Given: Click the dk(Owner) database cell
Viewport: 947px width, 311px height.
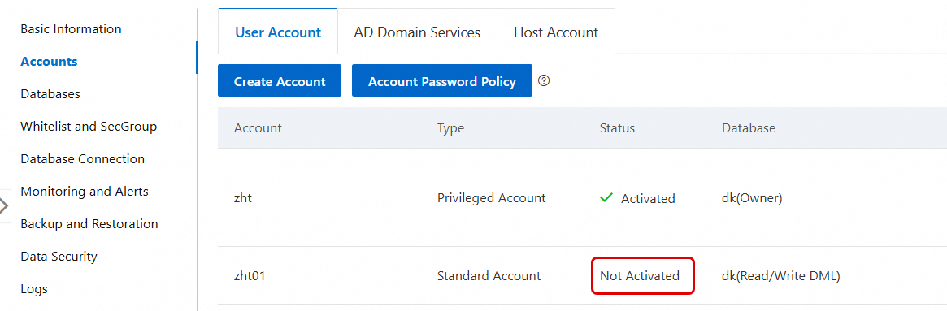Looking at the screenshot, I should coord(752,198).
